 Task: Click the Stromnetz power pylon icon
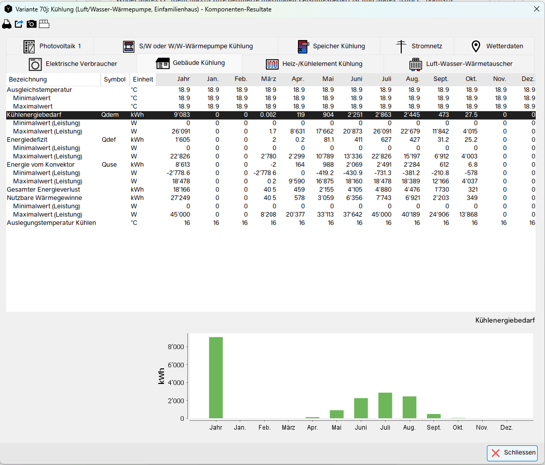[x=401, y=46]
